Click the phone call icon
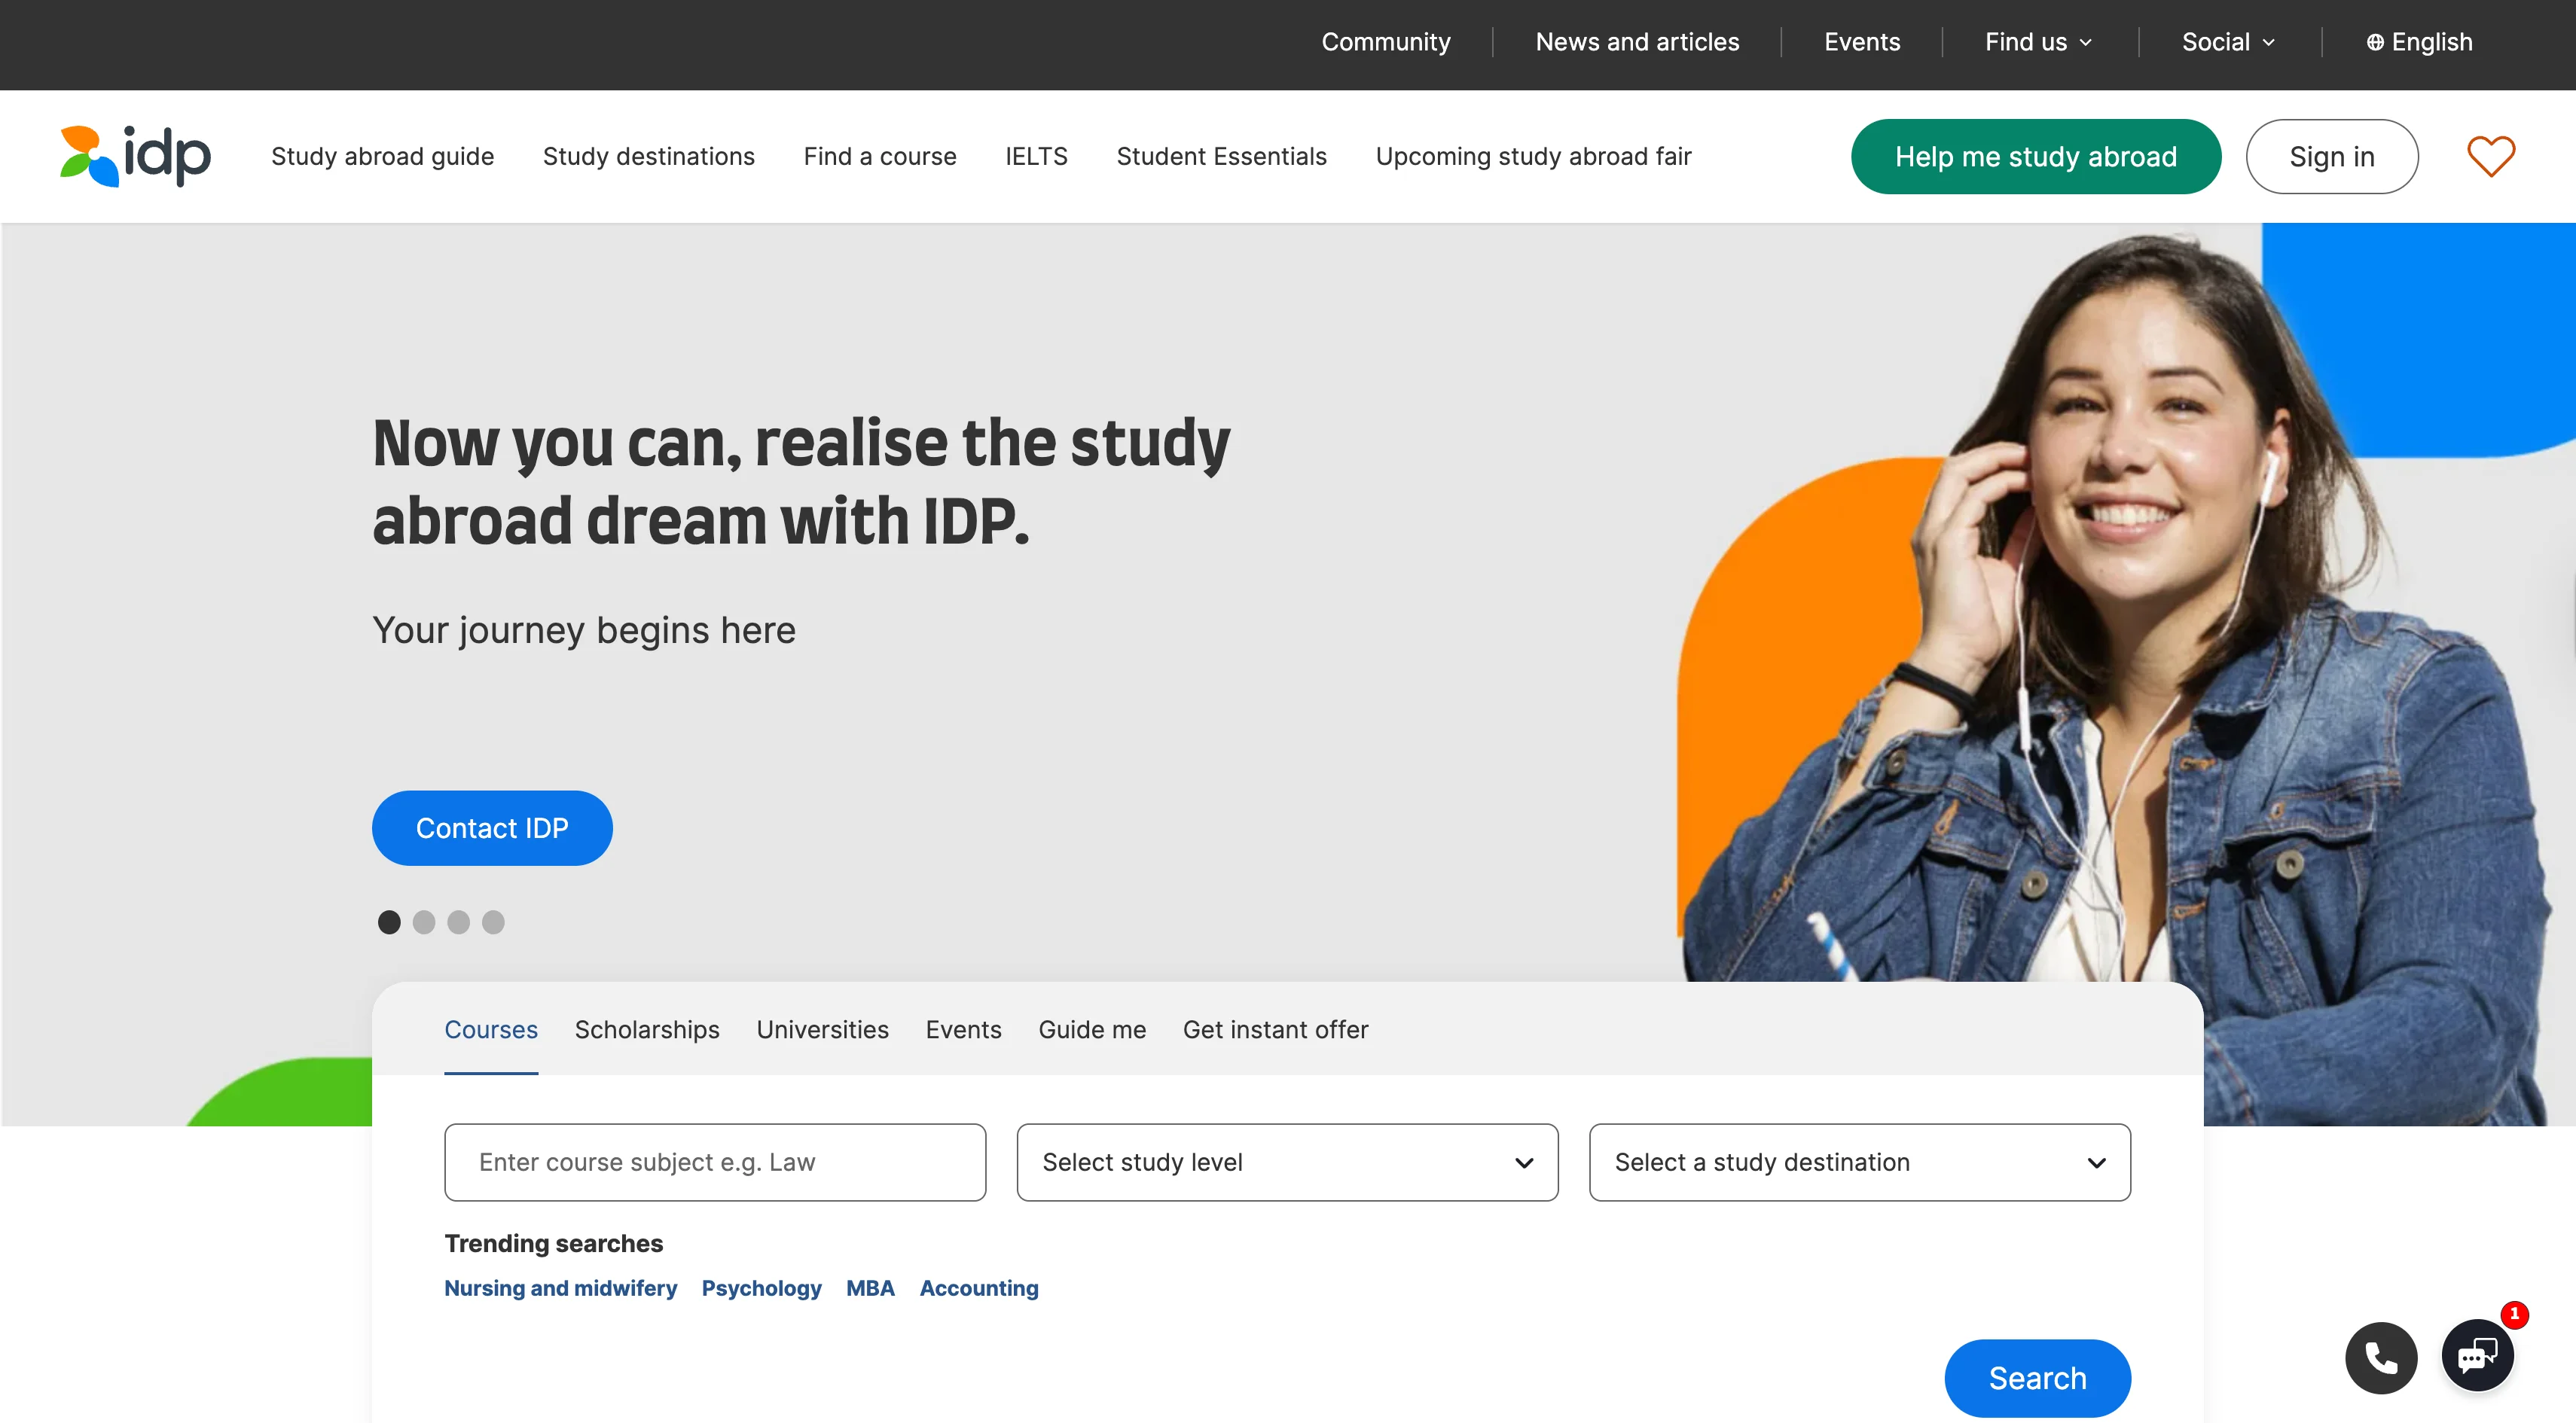Image resolution: width=2576 pixels, height=1423 pixels. tap(2381, 1357)
